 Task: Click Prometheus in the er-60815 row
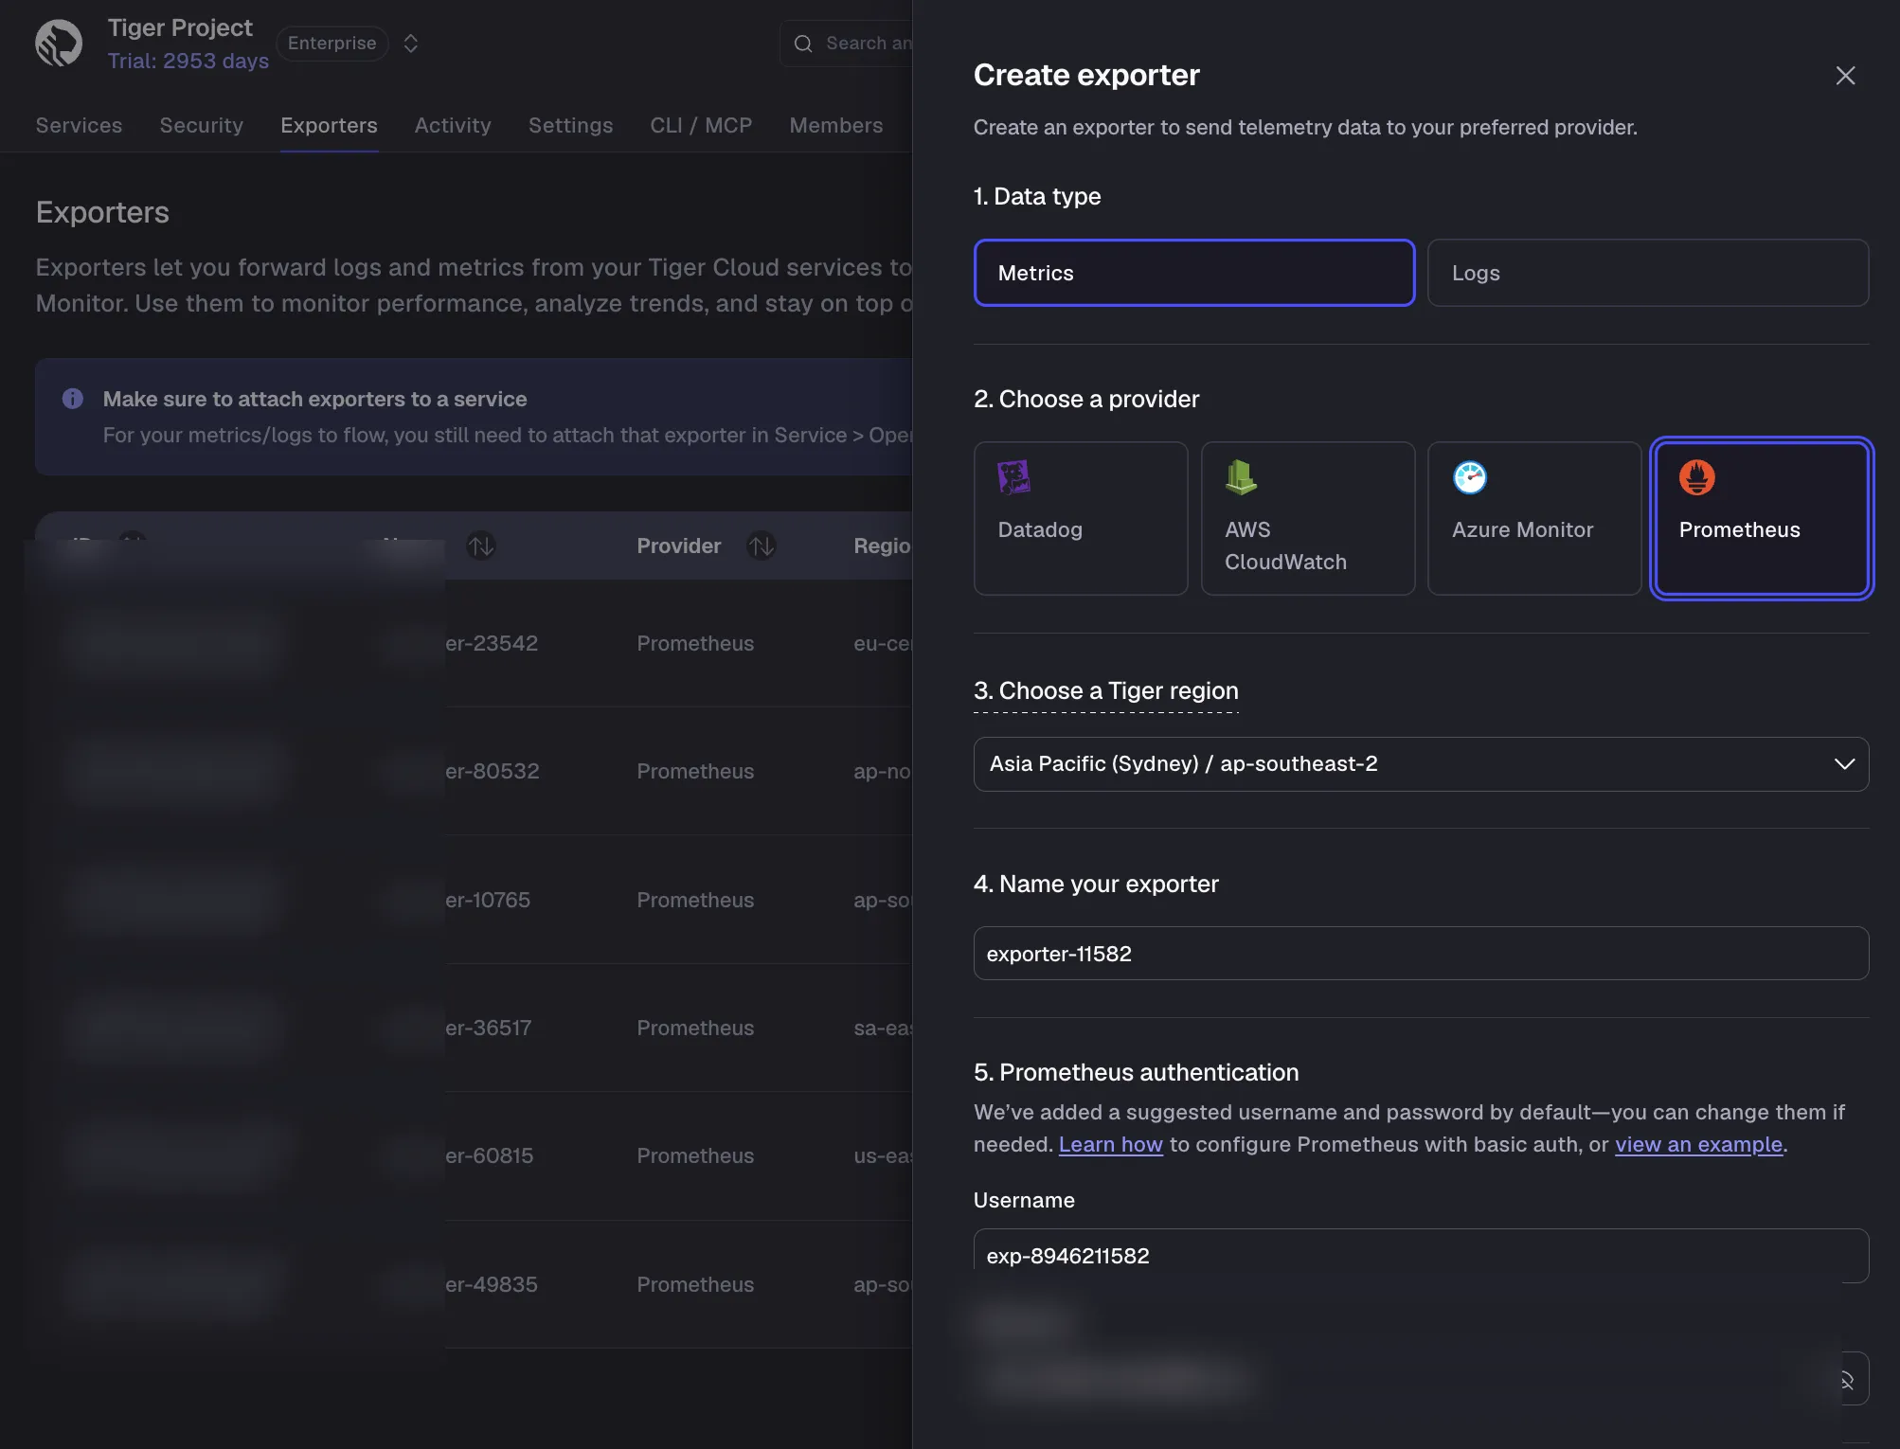coord(695,1155)
